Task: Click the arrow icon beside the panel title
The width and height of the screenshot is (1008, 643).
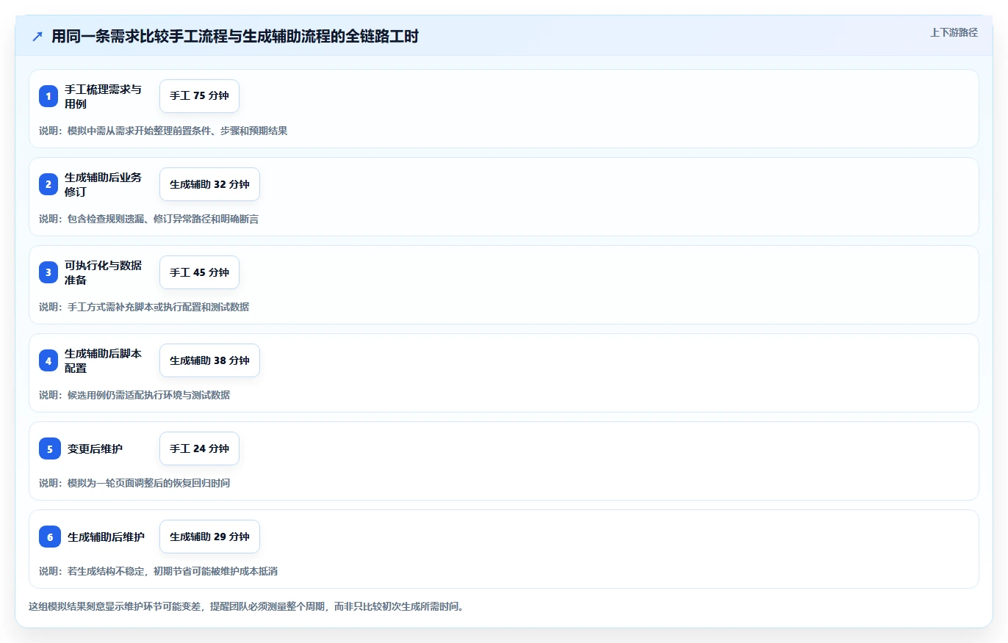Action: 37,37
